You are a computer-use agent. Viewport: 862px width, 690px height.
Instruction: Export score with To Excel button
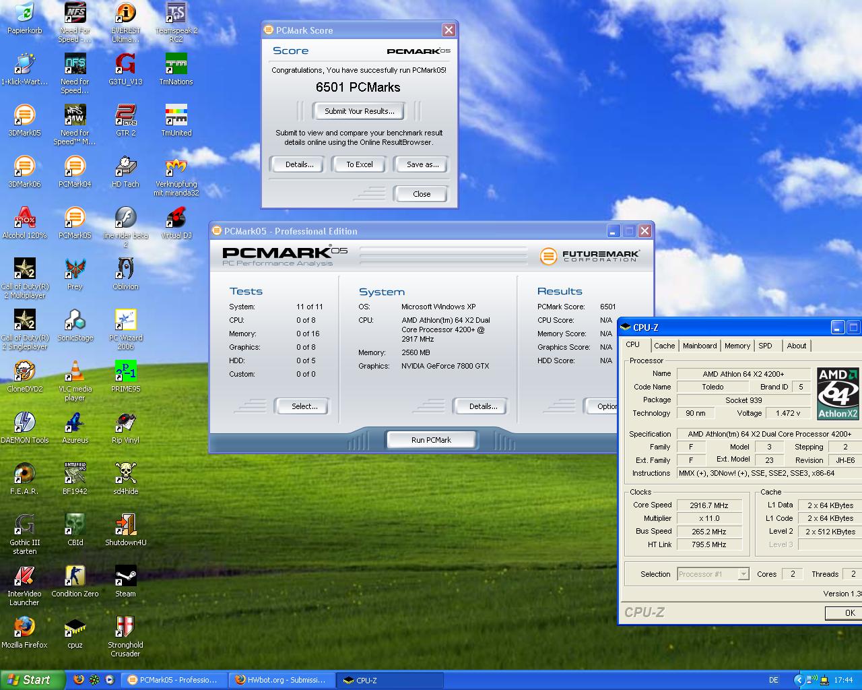(360, 164)
